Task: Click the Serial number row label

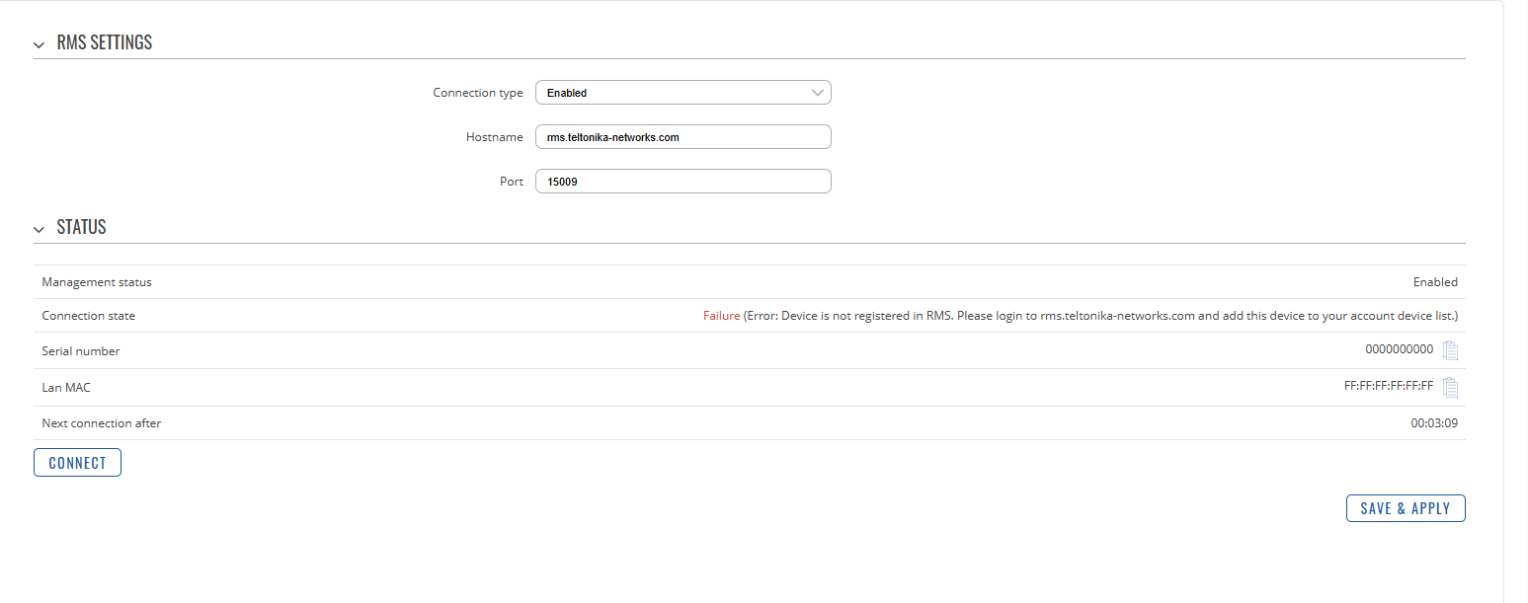Action: (x=81, y=351)
